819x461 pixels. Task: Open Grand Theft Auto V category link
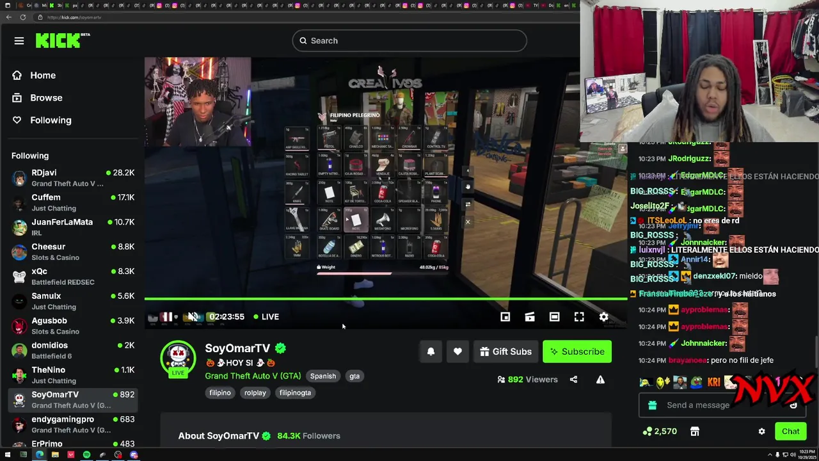click(253, 376)
